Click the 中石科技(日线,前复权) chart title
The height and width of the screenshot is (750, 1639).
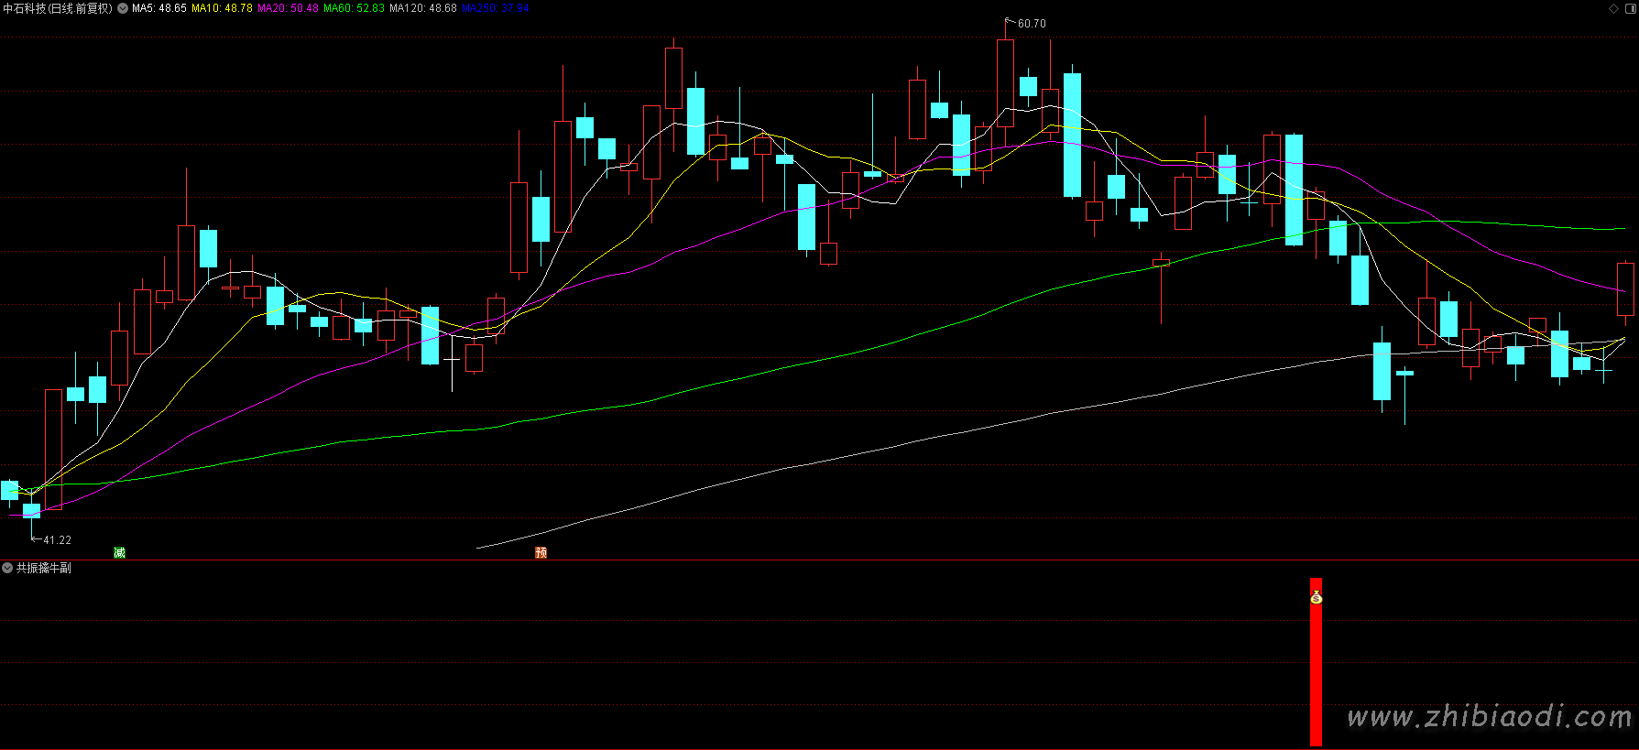click(58, 8)
